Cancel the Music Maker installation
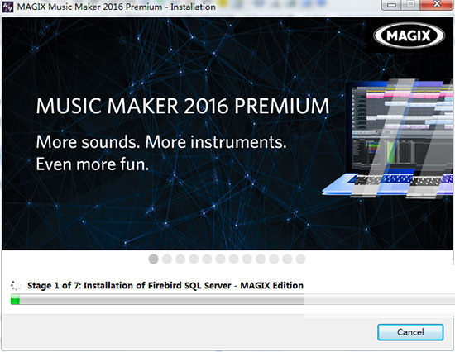 pyautogui.click(x=410, y=332)
